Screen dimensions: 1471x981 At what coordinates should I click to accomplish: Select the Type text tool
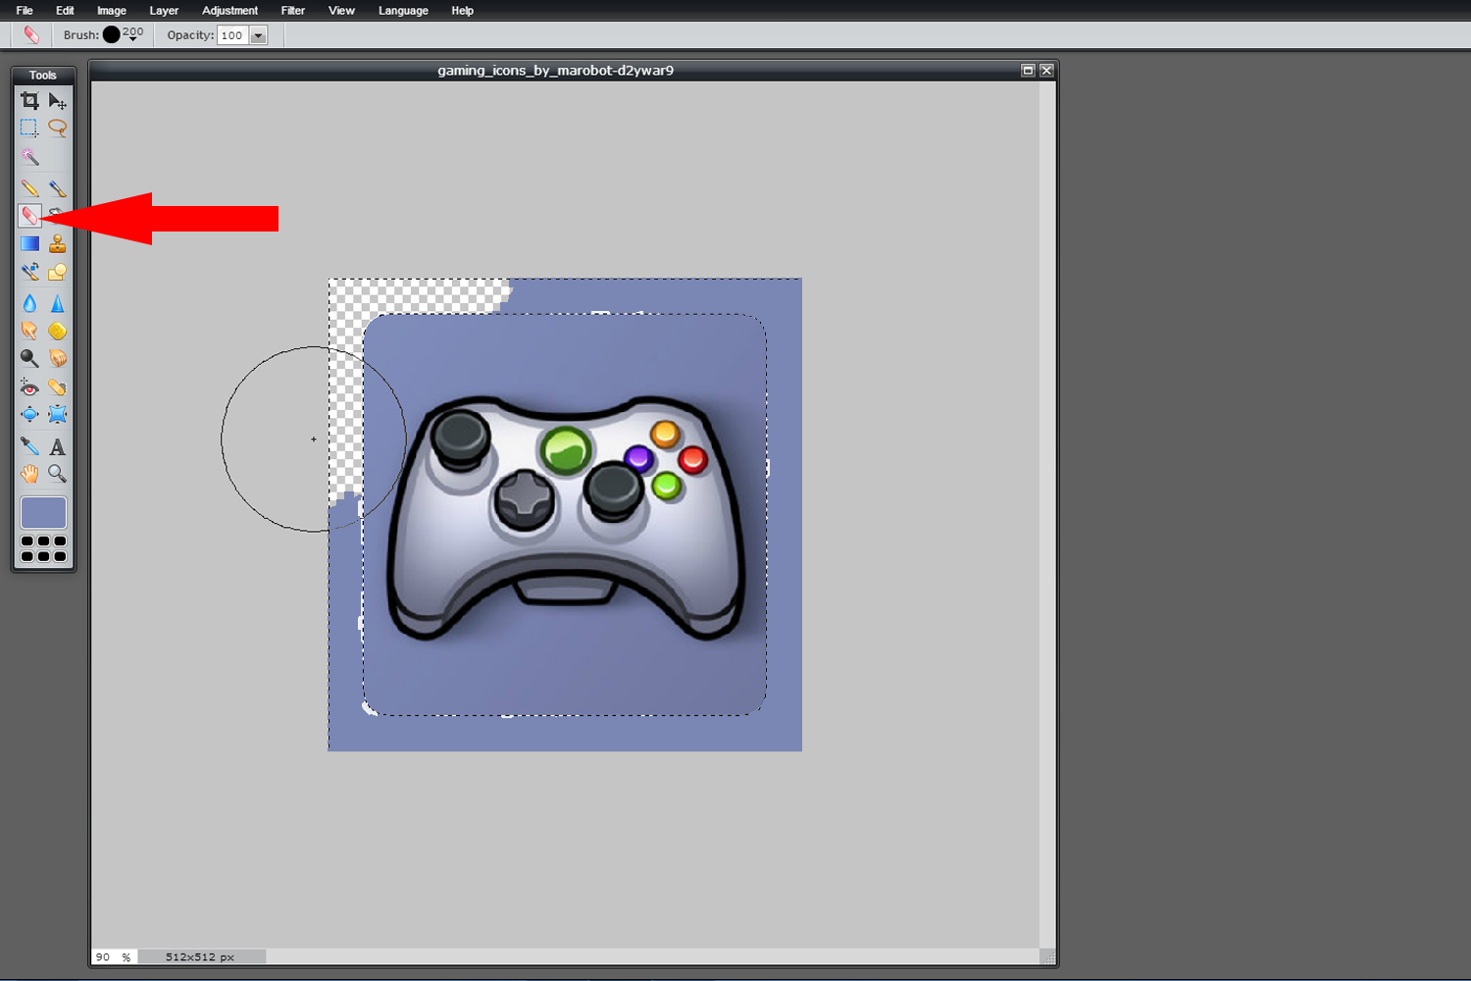[x=58, y=446]
